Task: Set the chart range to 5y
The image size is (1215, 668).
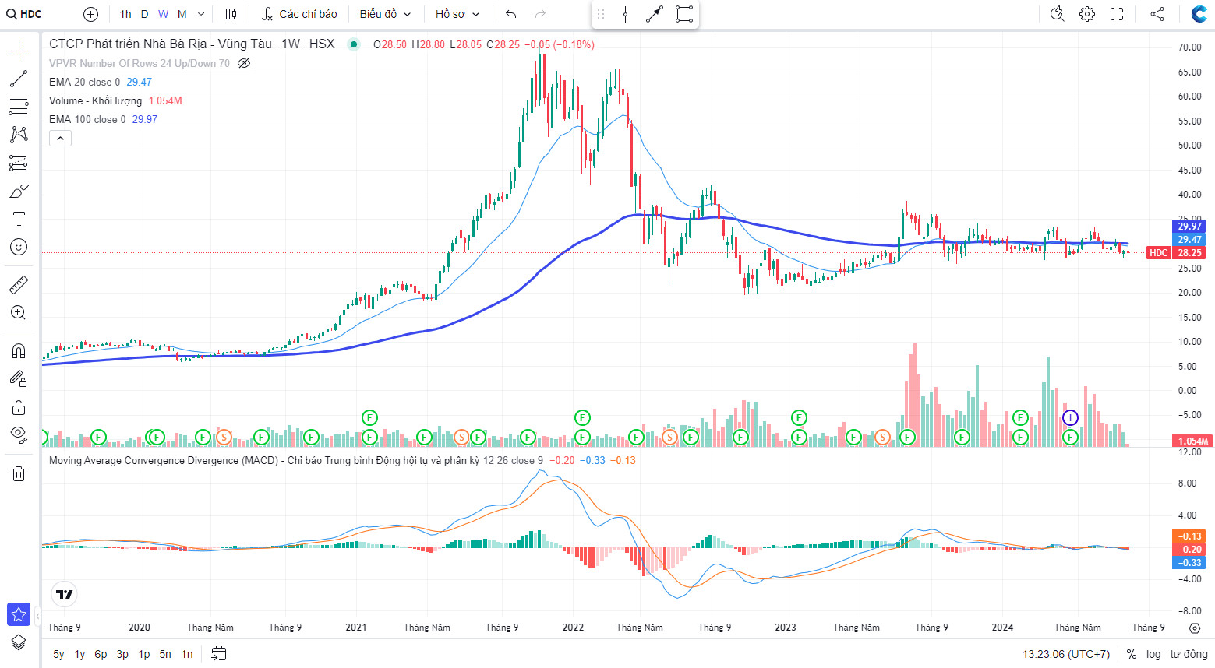Action: pyautogui.click(x=58, y=654)
